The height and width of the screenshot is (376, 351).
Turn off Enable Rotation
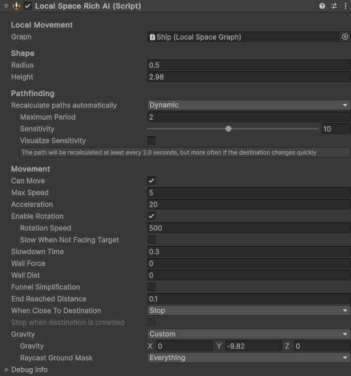pos(151,216)
